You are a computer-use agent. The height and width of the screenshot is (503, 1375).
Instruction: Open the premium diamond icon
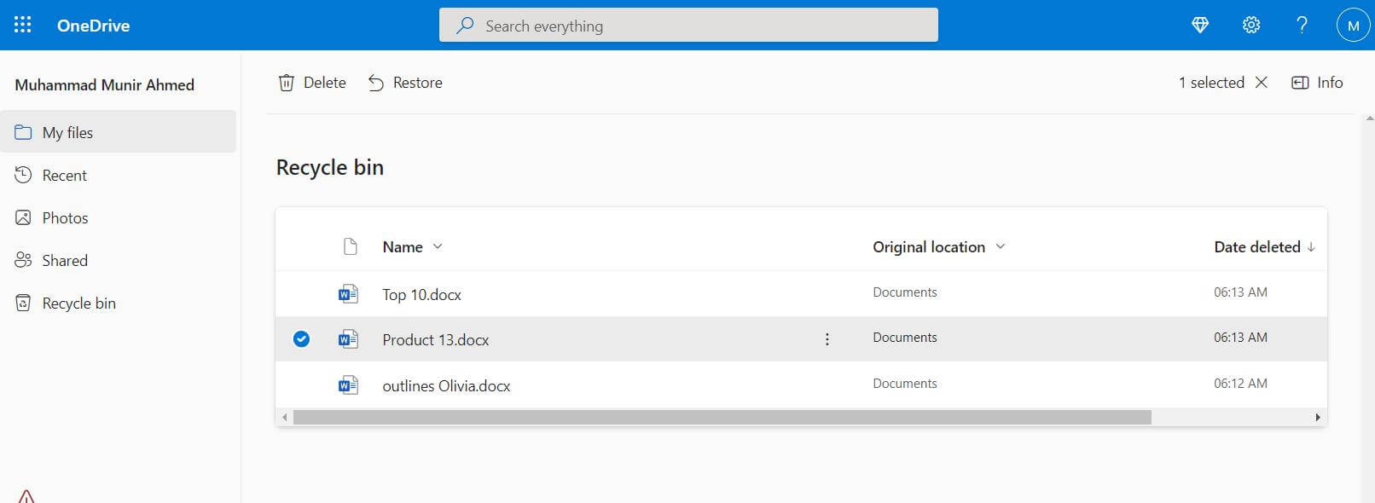pyautogui.click(x=1200, y=26)
